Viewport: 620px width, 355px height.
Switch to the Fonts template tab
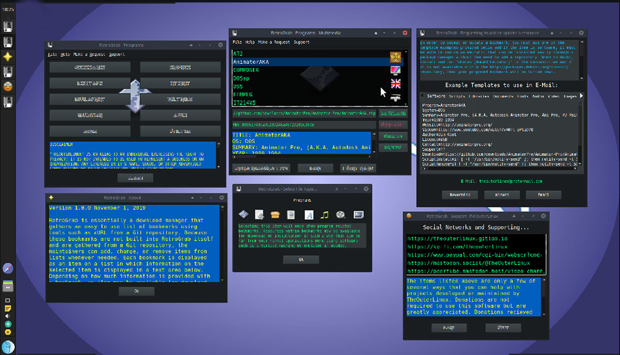coord(522,96)
